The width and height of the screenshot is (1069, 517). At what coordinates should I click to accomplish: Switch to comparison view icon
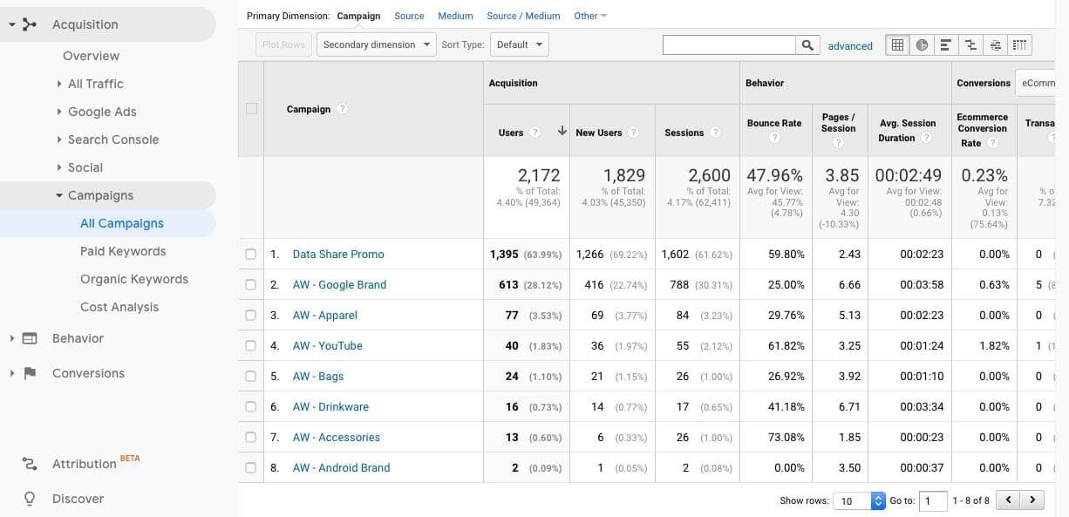[970, 45]
